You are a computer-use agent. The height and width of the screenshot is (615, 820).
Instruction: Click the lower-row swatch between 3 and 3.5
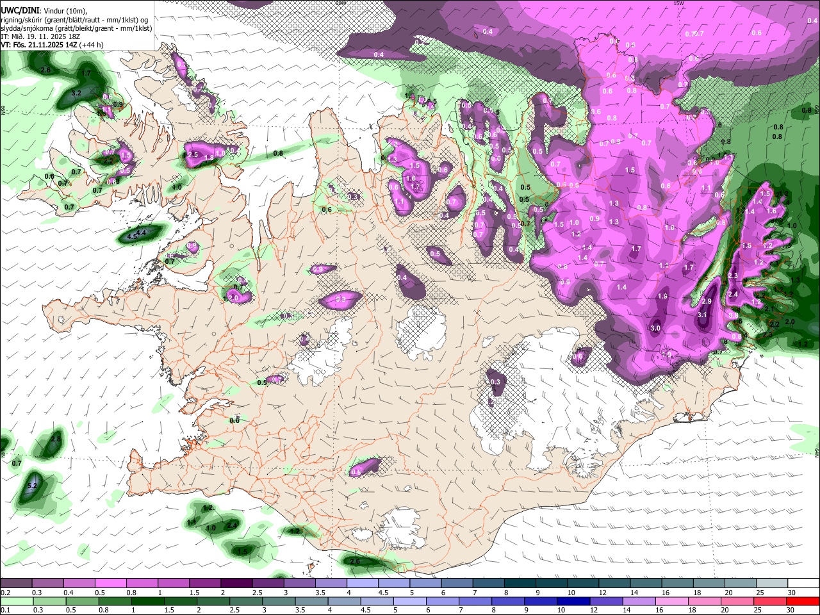tap(279, 601)
